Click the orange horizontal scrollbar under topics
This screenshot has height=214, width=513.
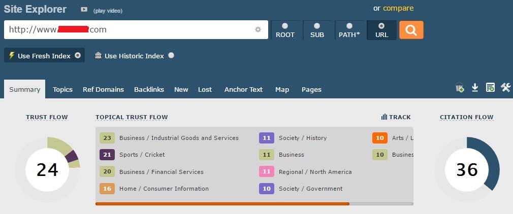222,204
